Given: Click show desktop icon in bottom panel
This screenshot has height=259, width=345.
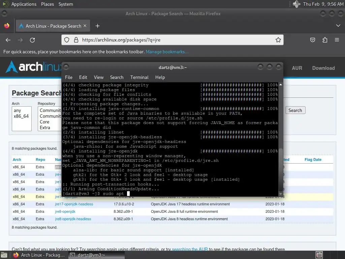Looking at the screenshot, I should click(x=4, y=255).
